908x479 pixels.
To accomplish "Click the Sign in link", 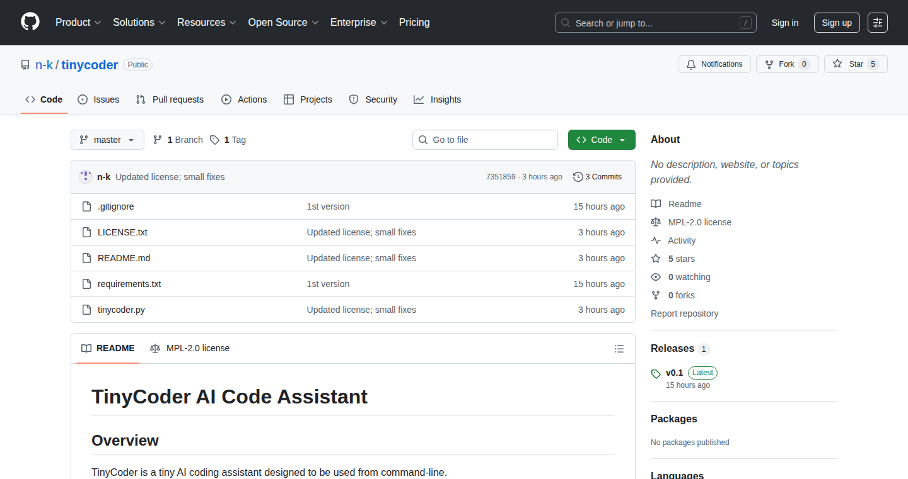I will click(785, 23).
